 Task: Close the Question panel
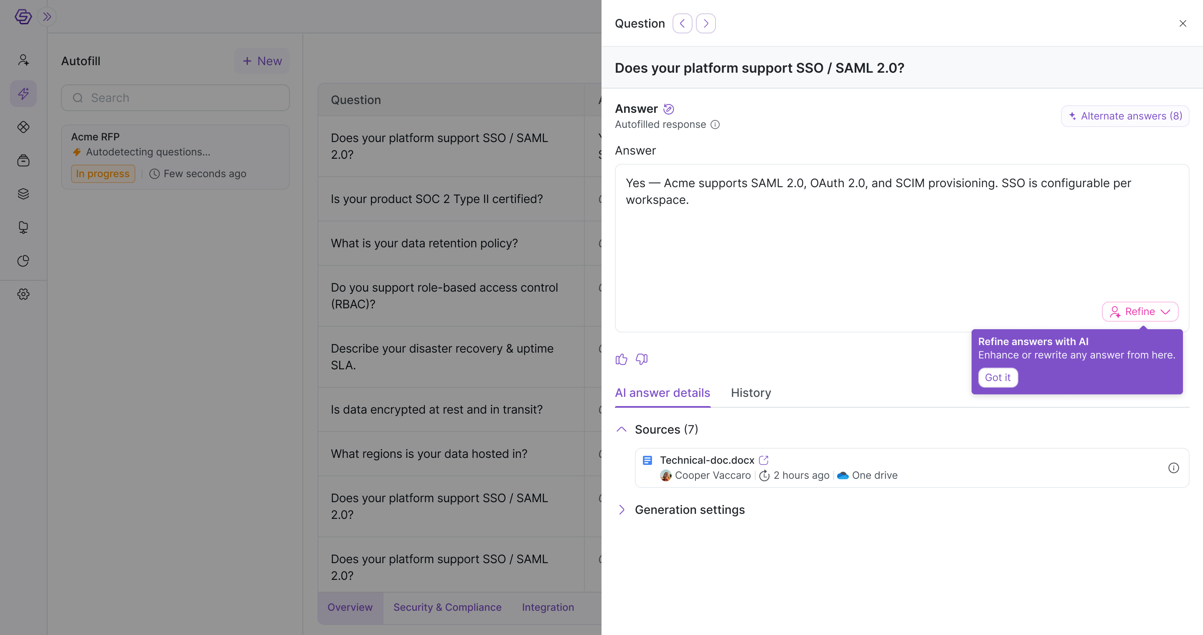[x=1183, y=23]
